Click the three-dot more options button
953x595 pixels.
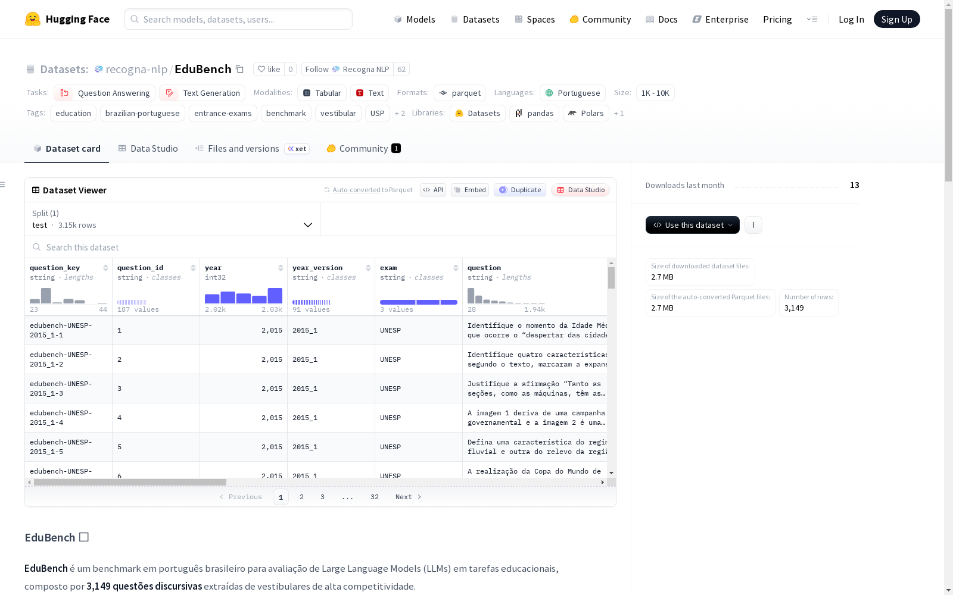coord(753,225)
